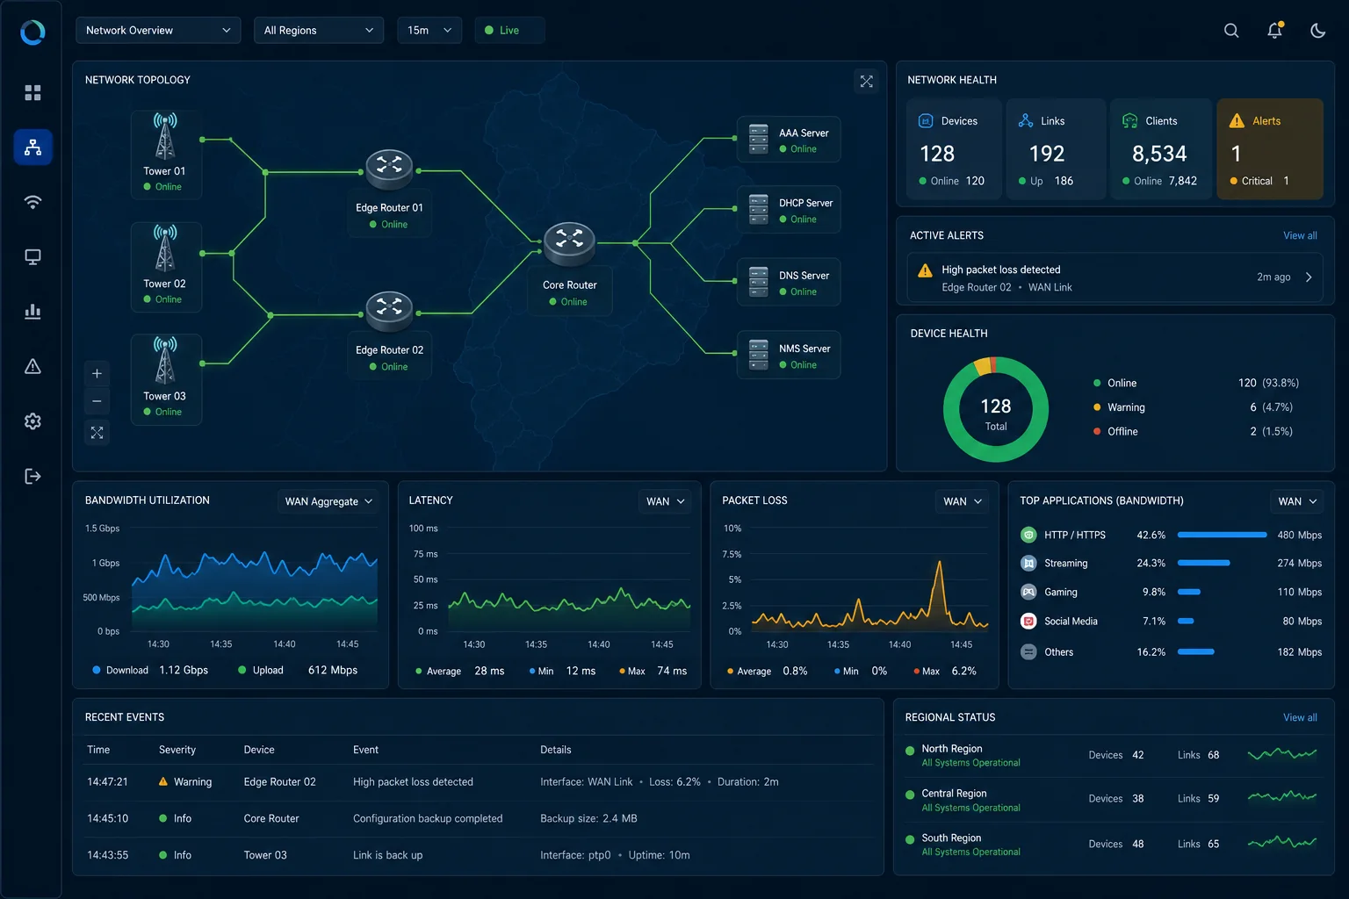Screen dimensions: 1349x899
Task: Click the search magnifier icon
Action: point(1231,30)
